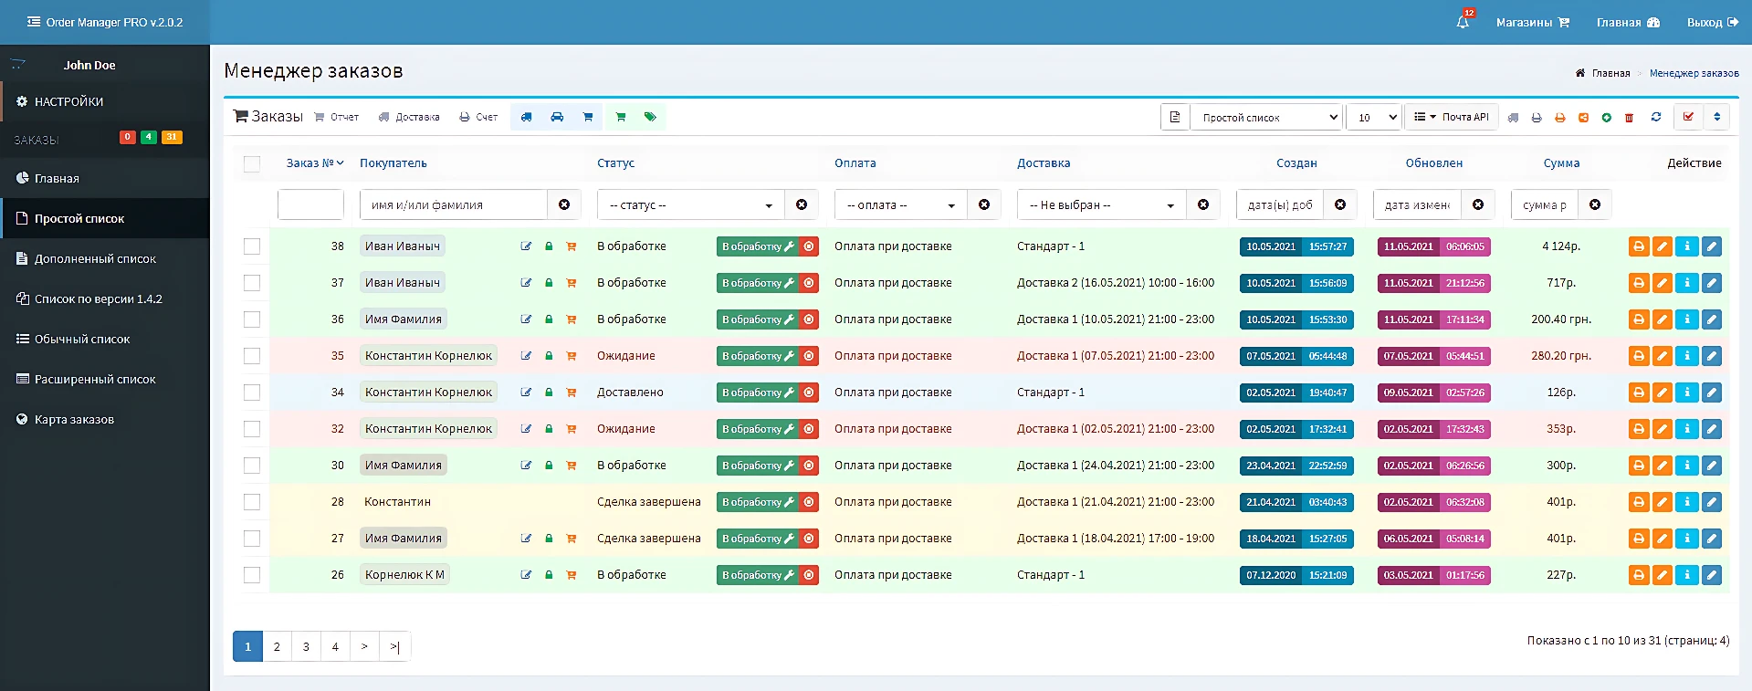
Task: Click the orange pencil edit button for order 36
Action: point(1663,319)
